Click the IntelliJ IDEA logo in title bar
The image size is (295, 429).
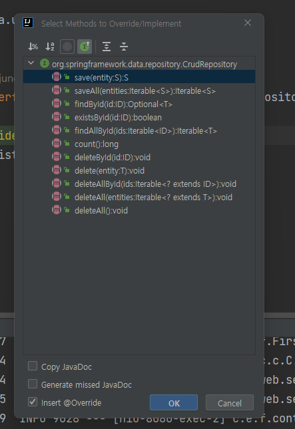click(x=28, y=23)
